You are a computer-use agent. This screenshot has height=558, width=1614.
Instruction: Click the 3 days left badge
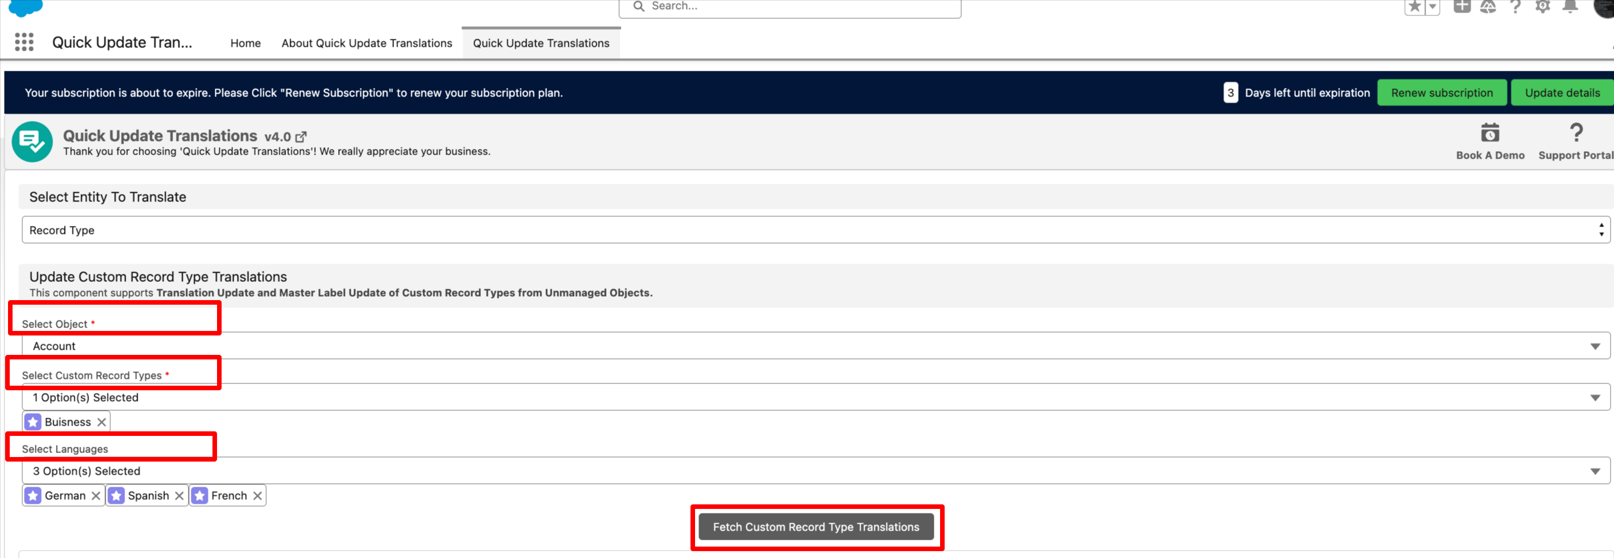[x=1231, y=92]
